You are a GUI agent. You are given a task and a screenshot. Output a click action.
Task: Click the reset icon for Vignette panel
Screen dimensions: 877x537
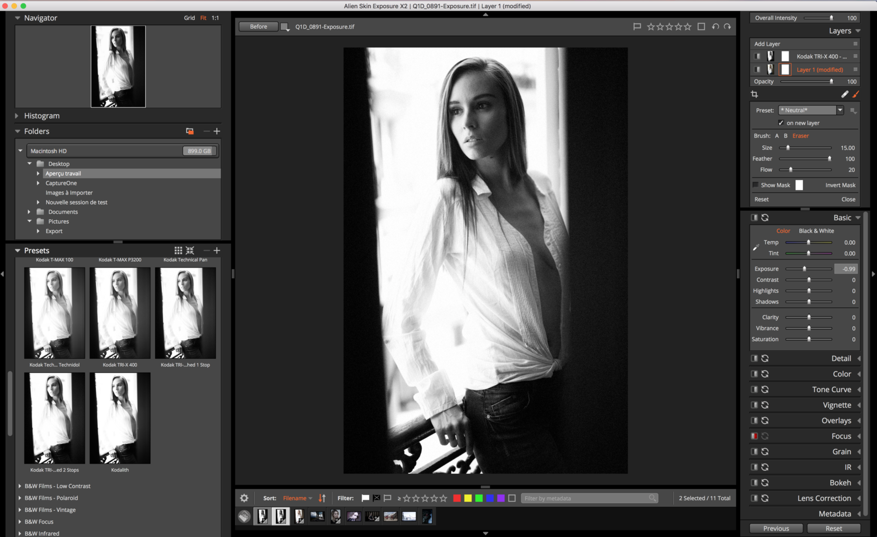(765, 405)
